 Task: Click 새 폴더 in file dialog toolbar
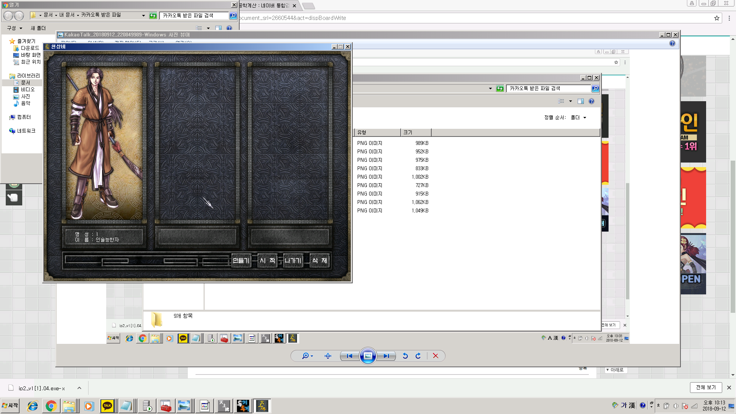[x=38, y=28]
